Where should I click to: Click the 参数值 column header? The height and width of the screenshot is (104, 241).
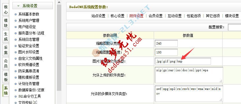[x=188, y=35]
